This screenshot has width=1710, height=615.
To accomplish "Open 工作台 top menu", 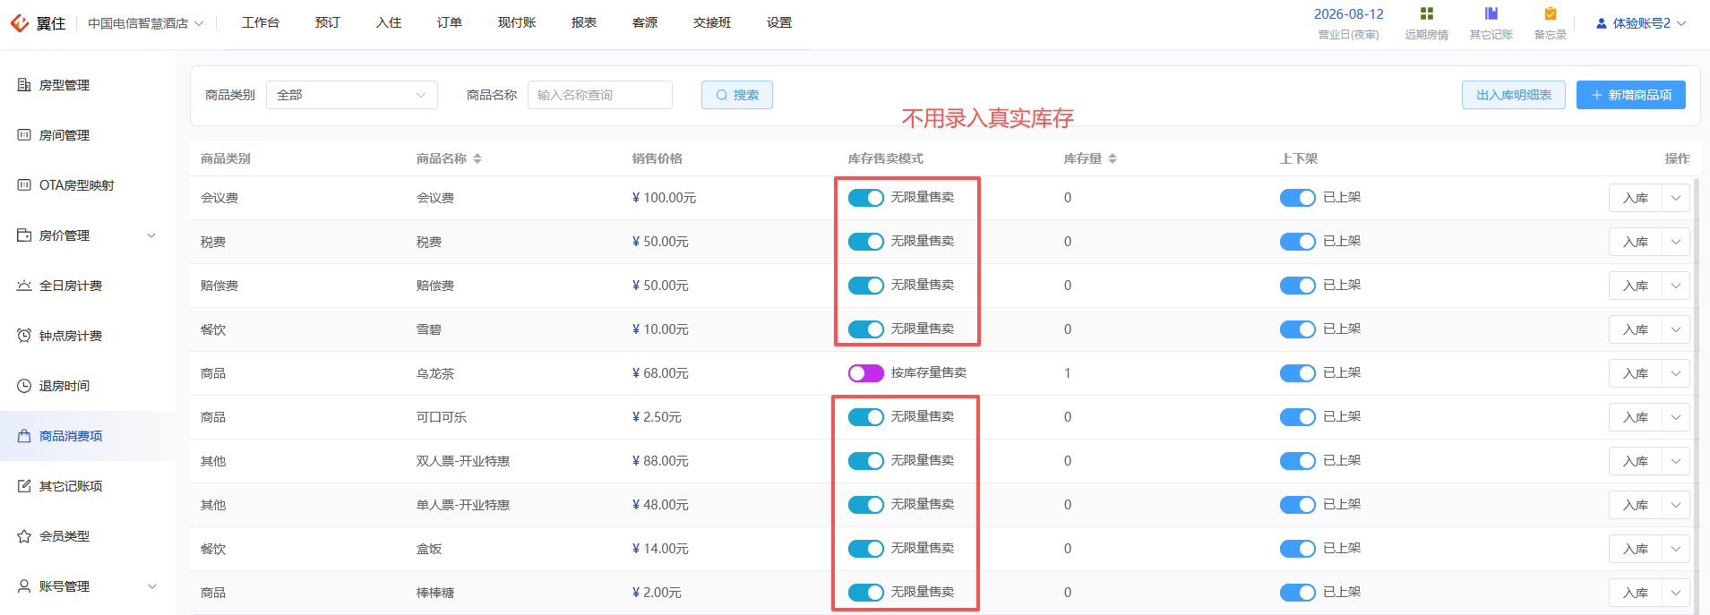I will (x=261, y=22).
